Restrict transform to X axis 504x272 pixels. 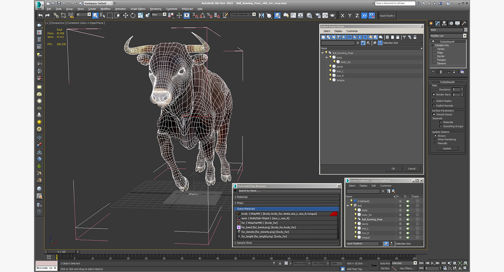tap(343, 15)
